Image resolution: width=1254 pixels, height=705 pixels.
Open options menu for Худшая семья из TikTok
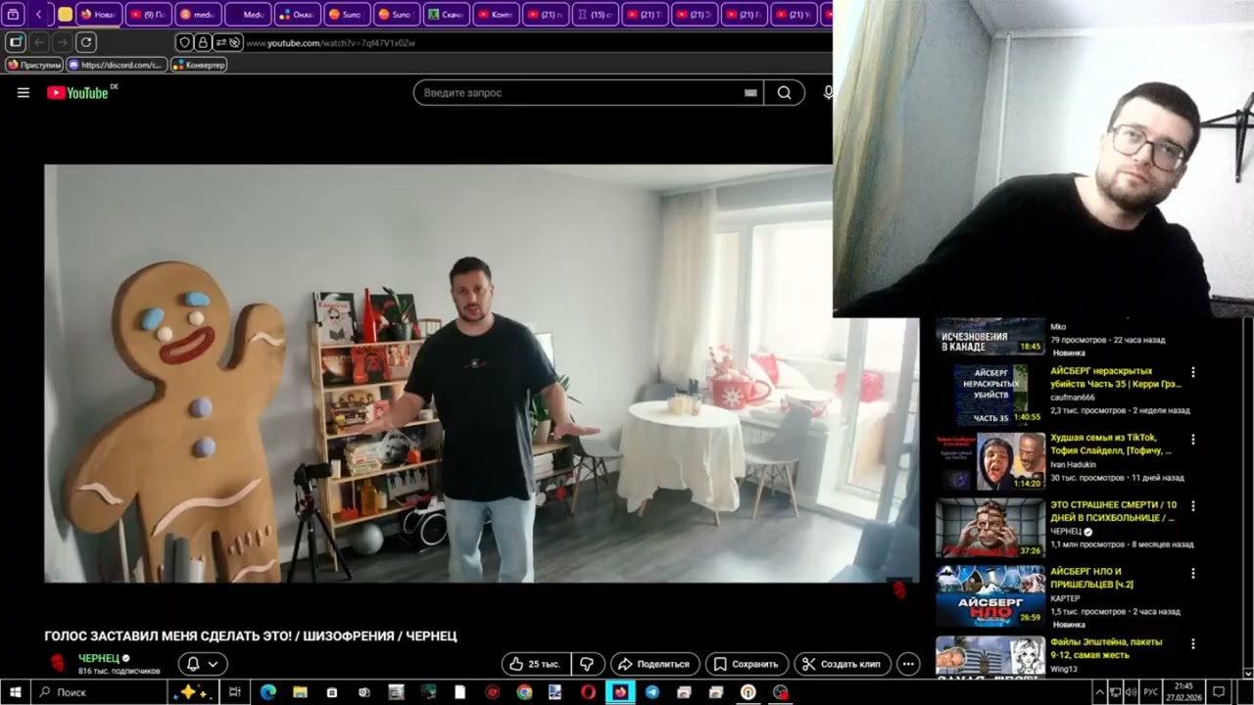[1193, 439]
